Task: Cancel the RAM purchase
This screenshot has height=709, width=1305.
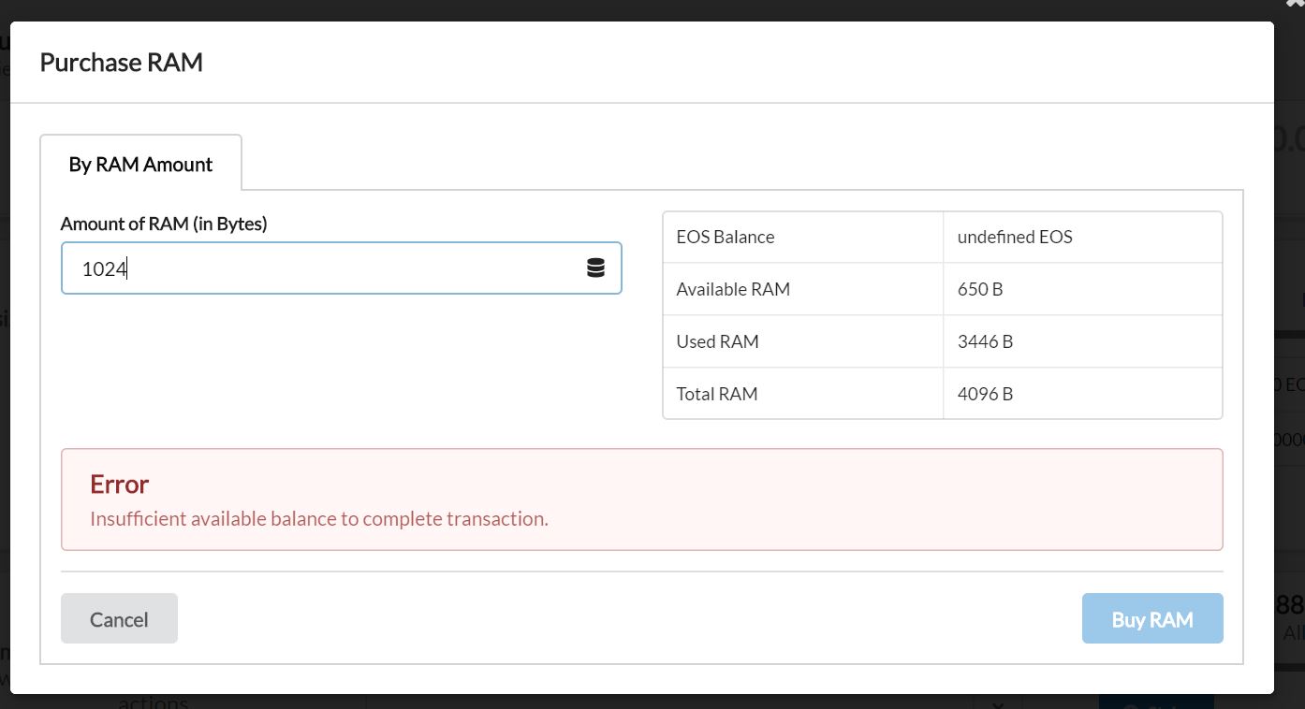Action: pyautogui.click(x=119, y=618)
